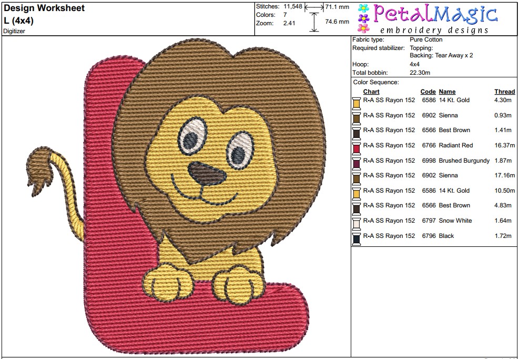
Task: Click the thread length 0.93m
Action: click(x=503, y=115)
